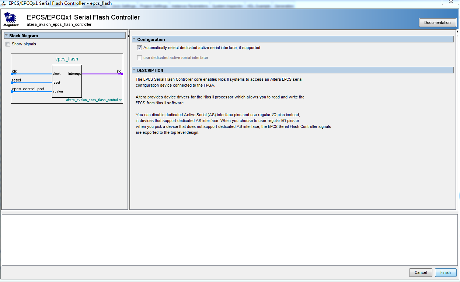Viewport: 460px width, 282px height.
Task: Click the EPCS/EPCQx1 Serial Flash Controller heading
Action: point(83,17)
